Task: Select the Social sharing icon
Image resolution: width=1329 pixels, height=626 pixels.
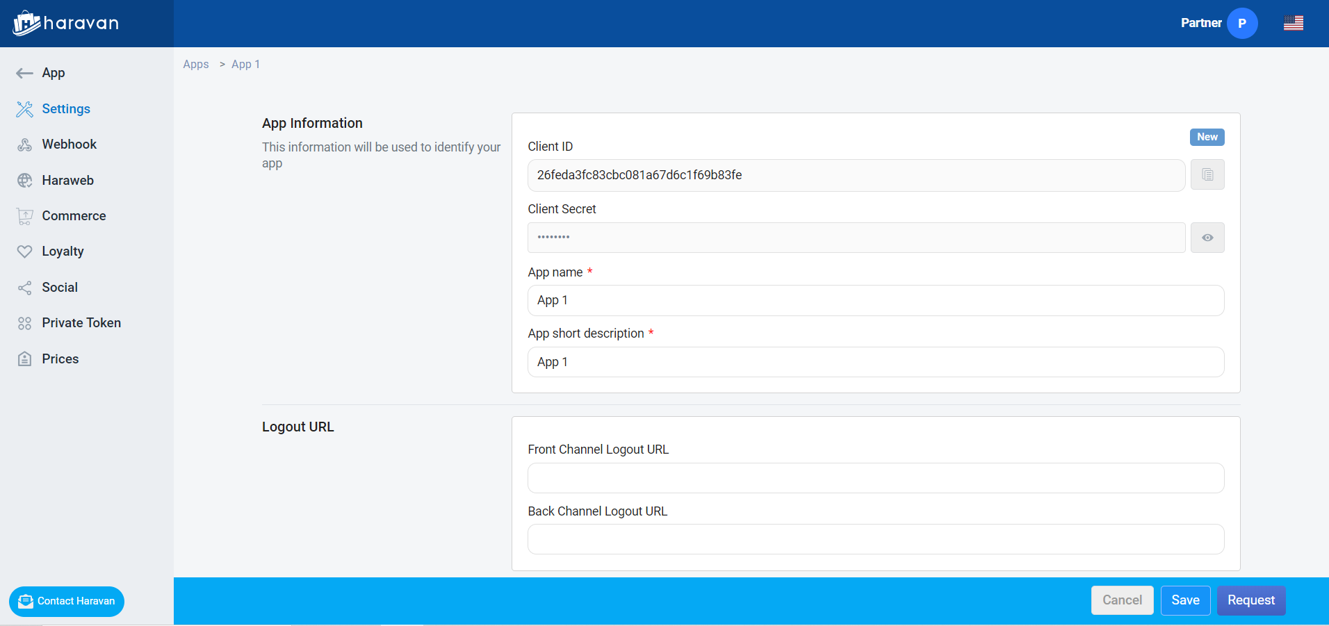Action: click(x=25, y=287)
